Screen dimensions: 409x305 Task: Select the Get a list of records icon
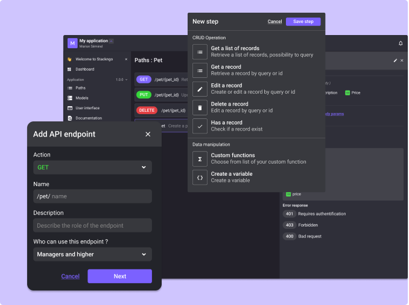click(200, 52)
